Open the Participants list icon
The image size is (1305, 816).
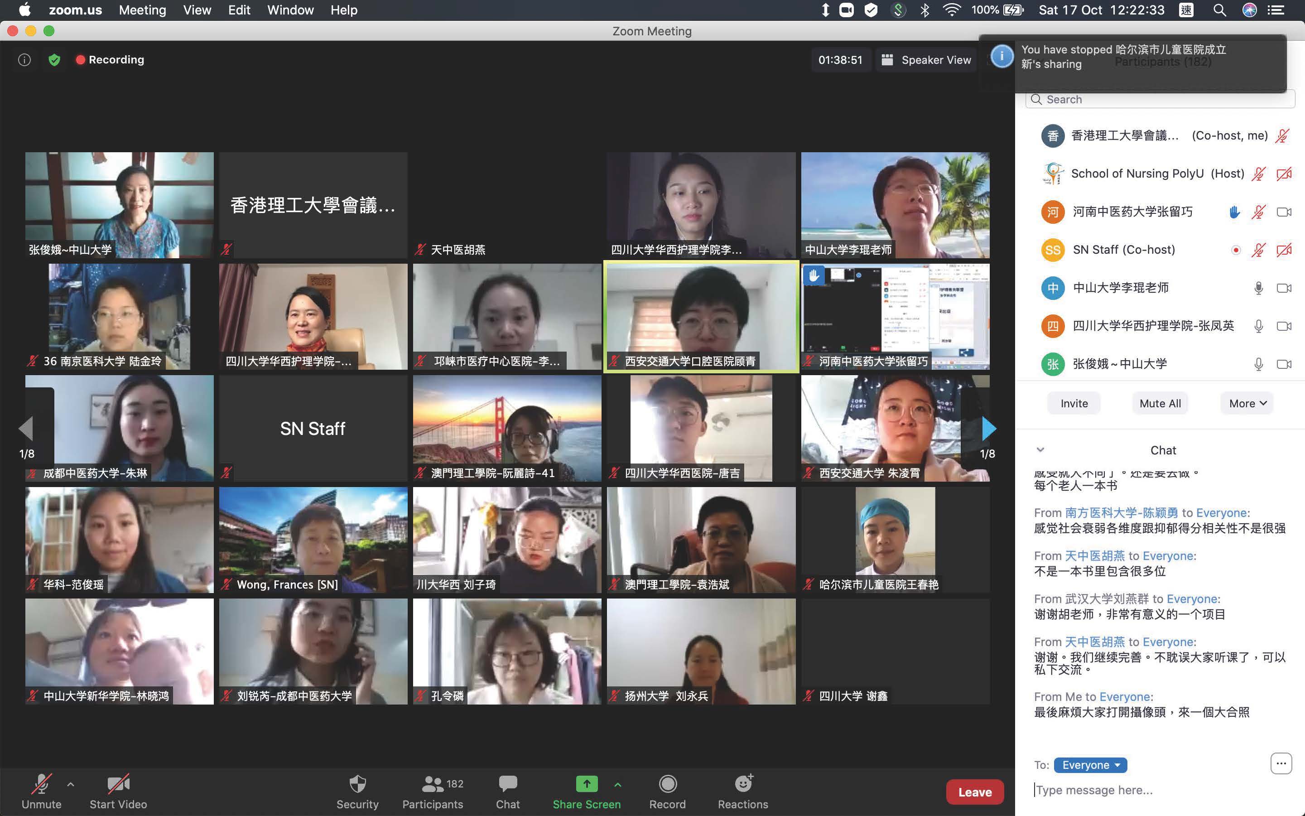pyautogui.click(x=432, y=785)
